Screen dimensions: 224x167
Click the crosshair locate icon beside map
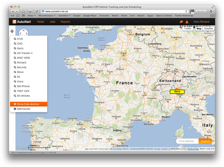(12, 31)
